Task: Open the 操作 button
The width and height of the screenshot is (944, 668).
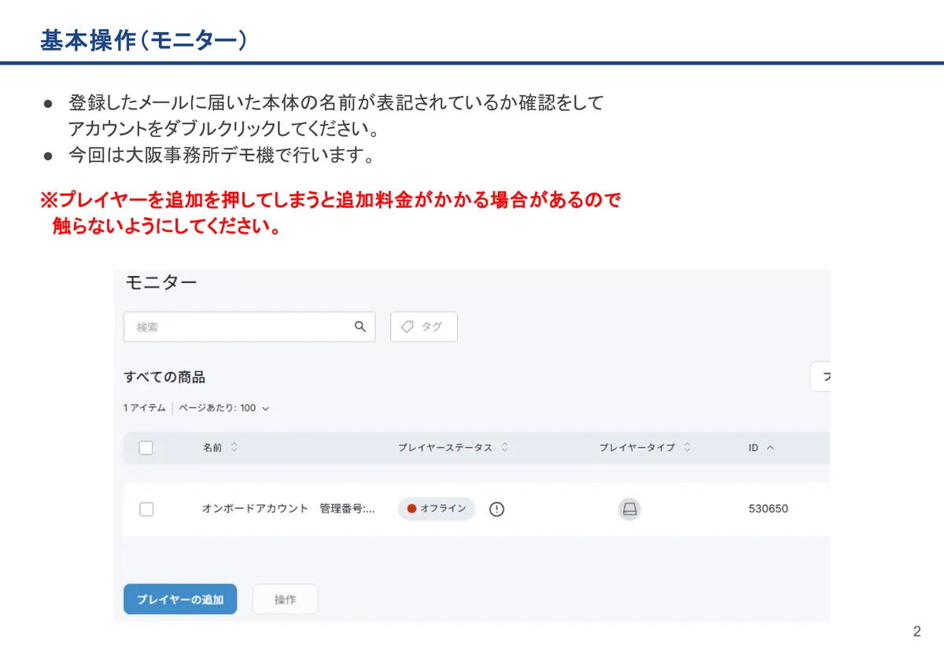Action: point(285,600)
